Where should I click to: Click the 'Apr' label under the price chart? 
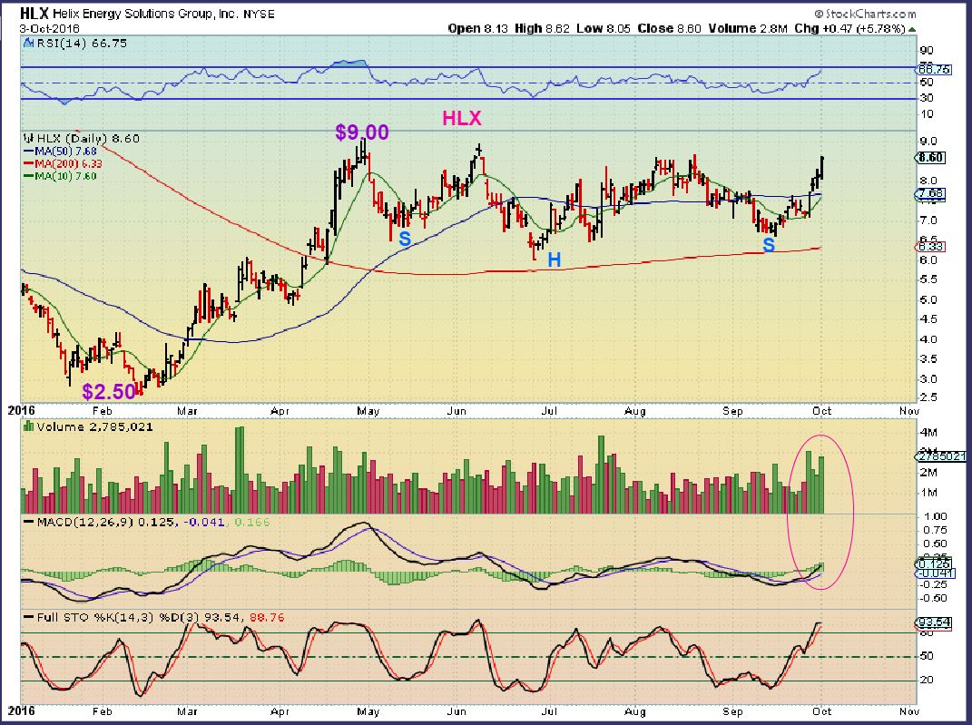280,411
